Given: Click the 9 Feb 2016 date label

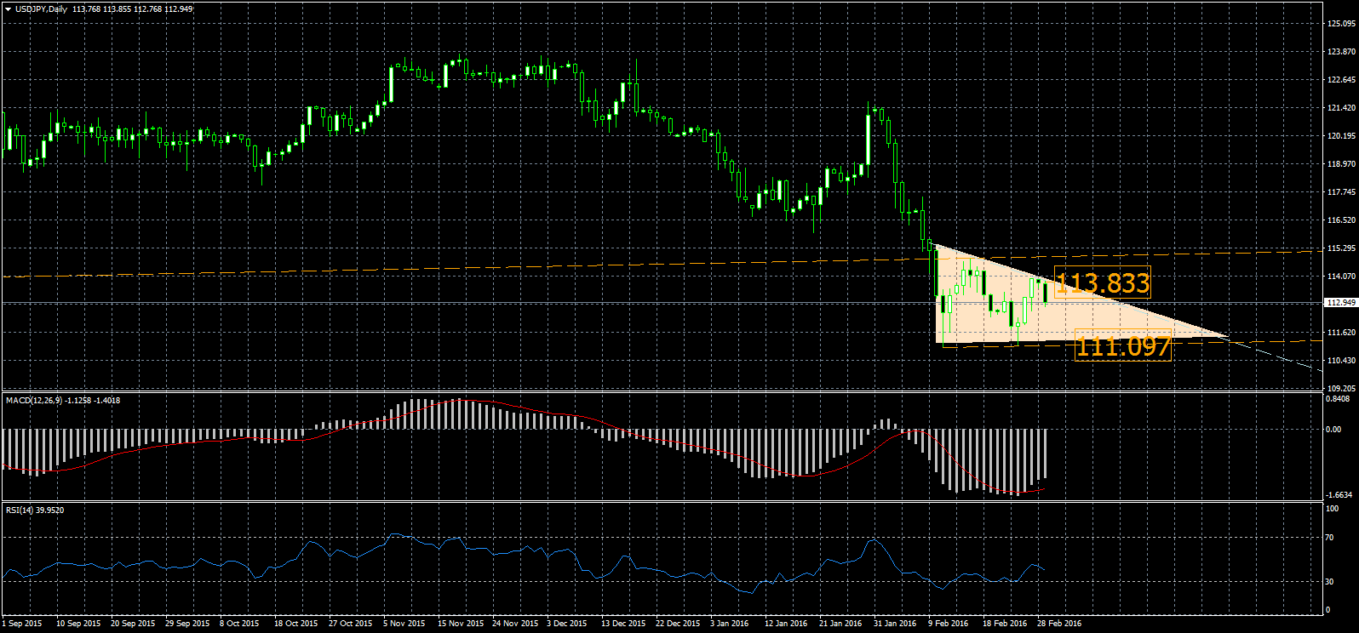Looking at the screenshot, I should (948, 624).
